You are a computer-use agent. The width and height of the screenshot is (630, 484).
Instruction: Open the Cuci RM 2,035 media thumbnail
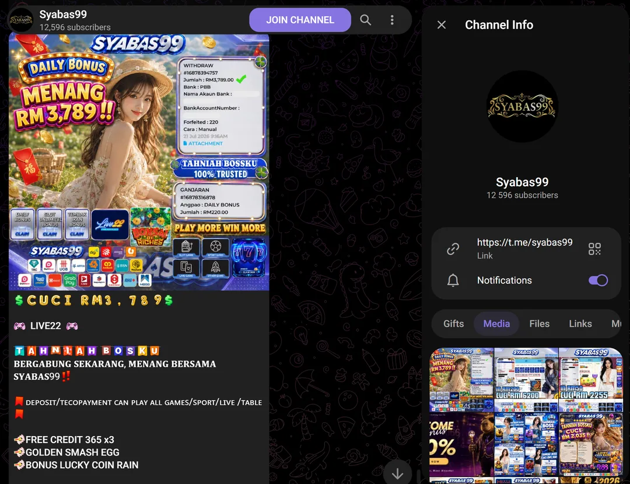coord(590,444)
